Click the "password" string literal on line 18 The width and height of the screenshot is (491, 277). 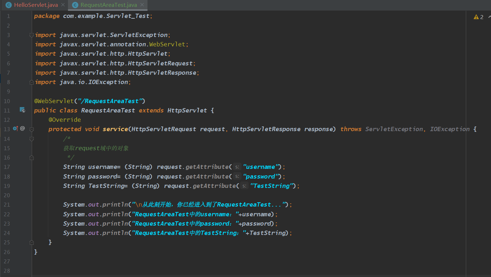pos(261,176)
